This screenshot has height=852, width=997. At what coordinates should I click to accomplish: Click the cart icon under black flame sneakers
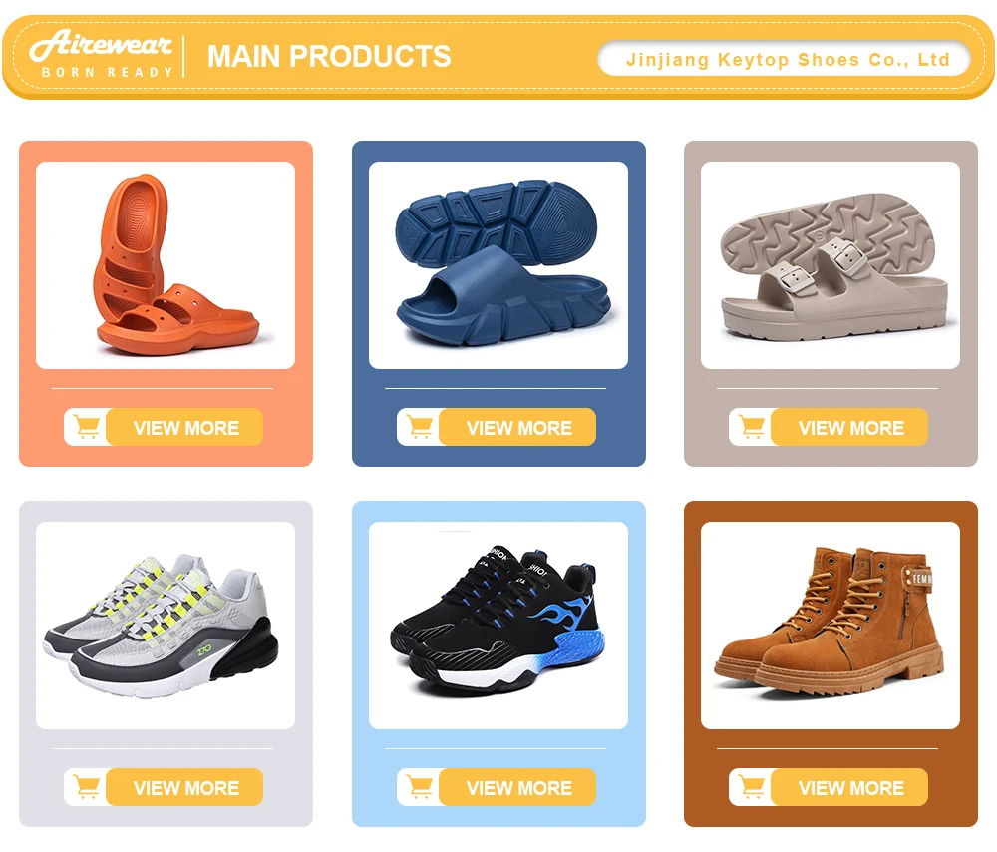pyautogui.click(x=420, y=787)
